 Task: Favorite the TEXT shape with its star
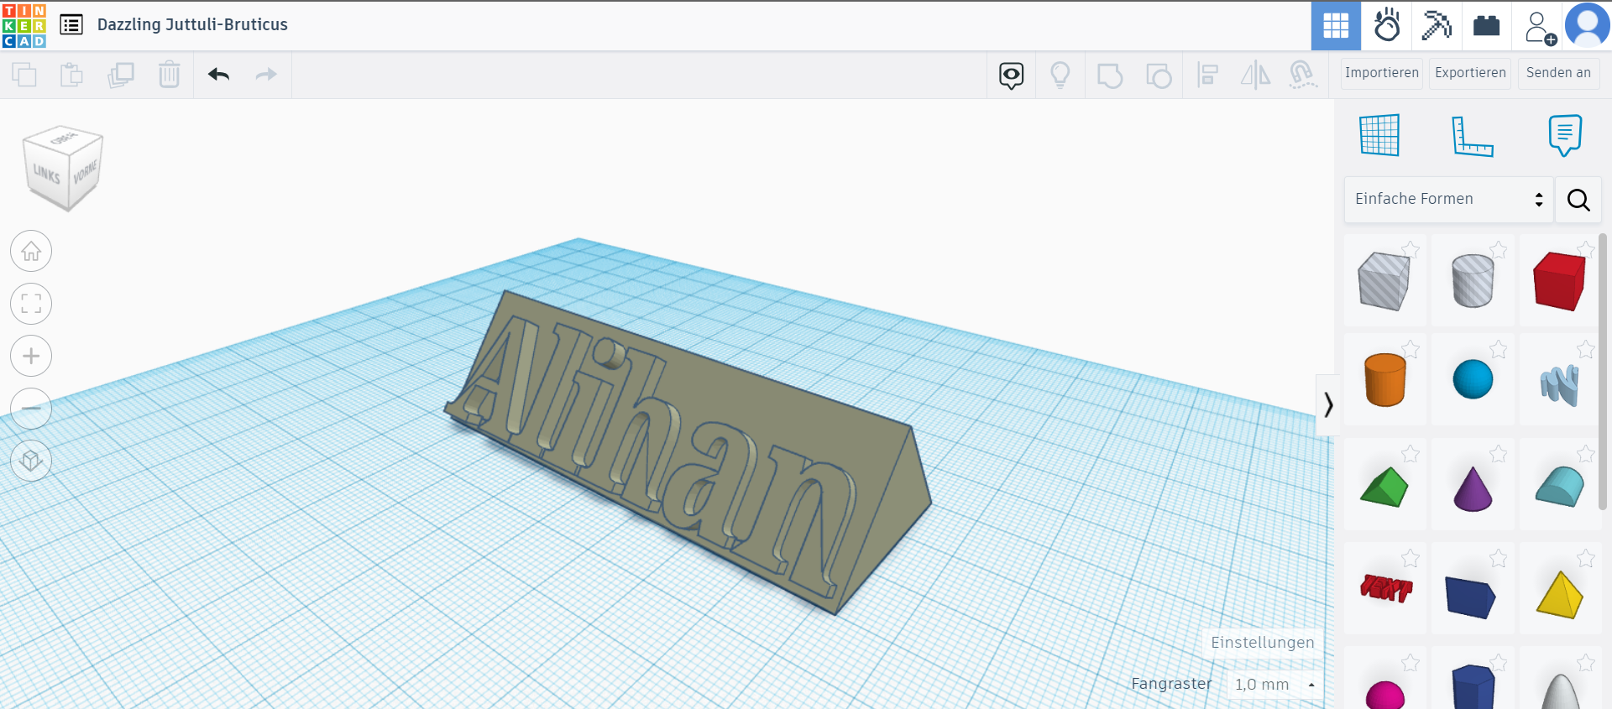coord(1411,558)
